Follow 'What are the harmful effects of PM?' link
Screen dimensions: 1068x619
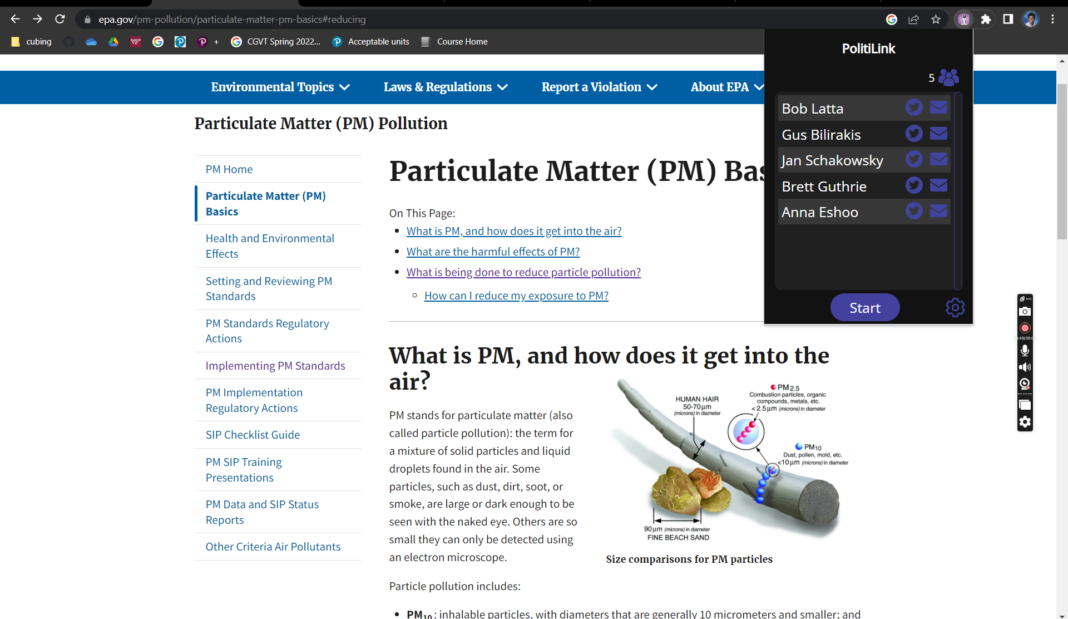point(493,252)
